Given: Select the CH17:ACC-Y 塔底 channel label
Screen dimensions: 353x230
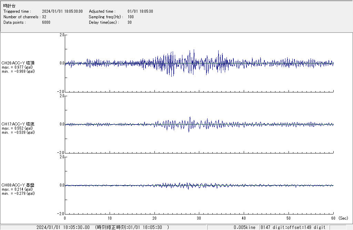Looking at the screenshot, I should click(18, 124).
